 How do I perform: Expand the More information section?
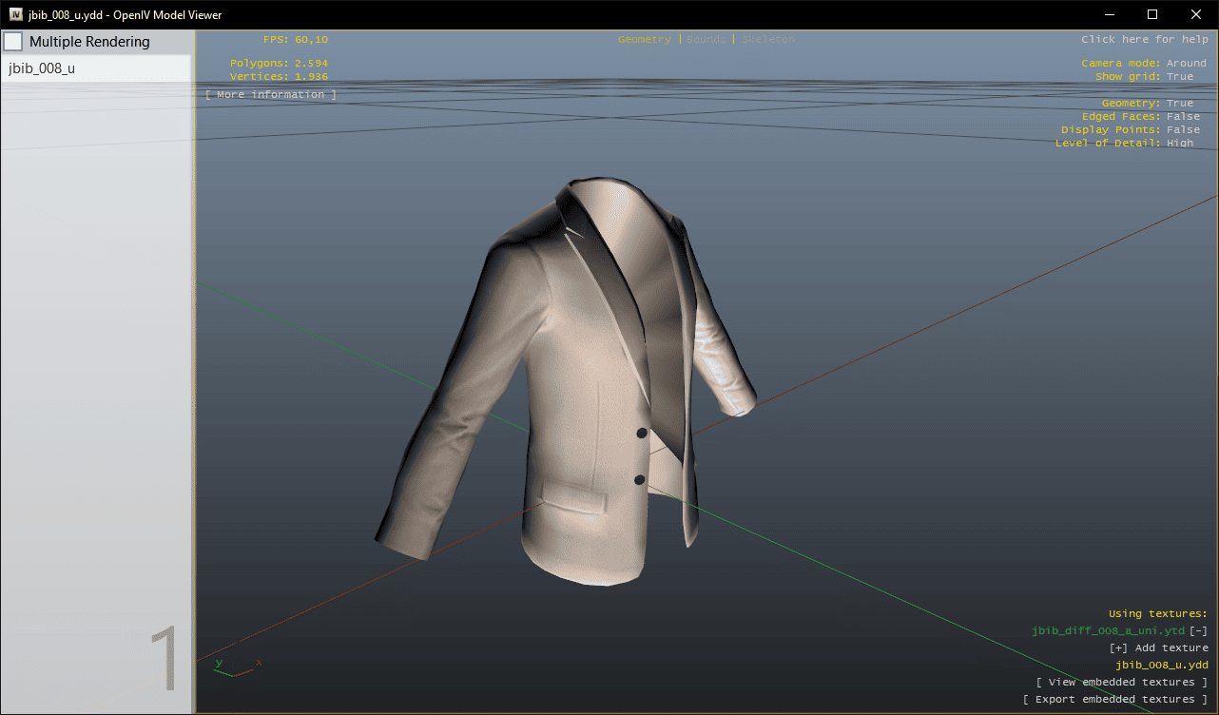coord(271,95)
